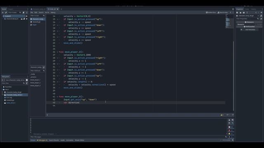The height and width of the screenshot is (148, 264).
Task: Select the CharacterBody2D node in scene tree
Action: click(x=12, y=19)
